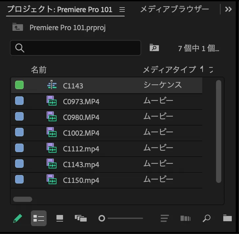Screen dimensions: 239x234
Task: Click the movie clip icon of C1112.mp4
Action: point(52,148)
